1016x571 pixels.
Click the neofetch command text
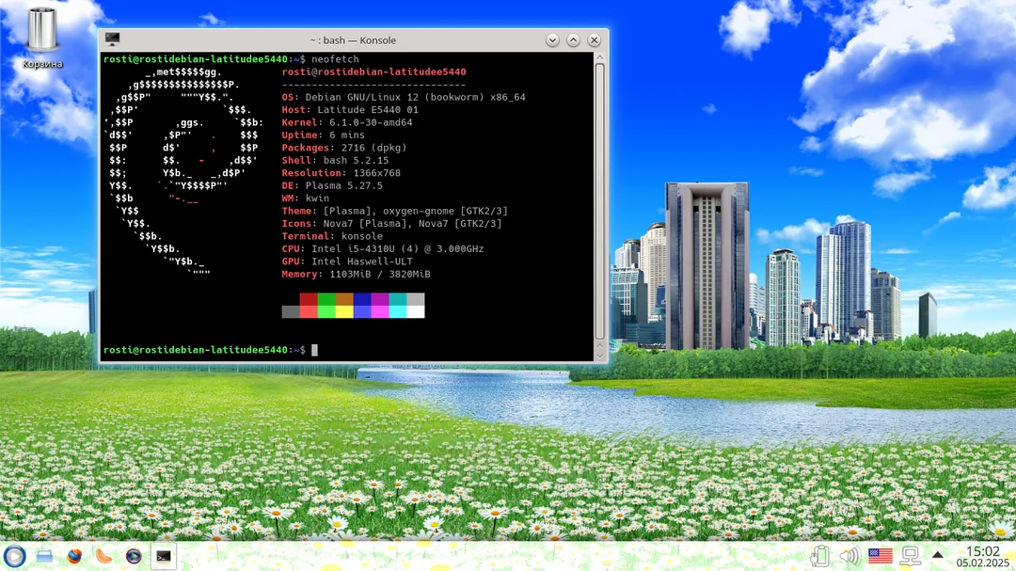coord(335,59)
